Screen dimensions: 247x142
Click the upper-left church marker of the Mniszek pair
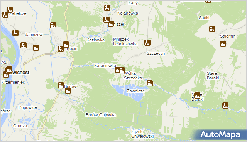[107, 20]
